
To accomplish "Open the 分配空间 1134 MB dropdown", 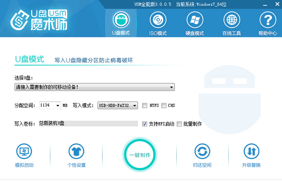I will point(50,105).
